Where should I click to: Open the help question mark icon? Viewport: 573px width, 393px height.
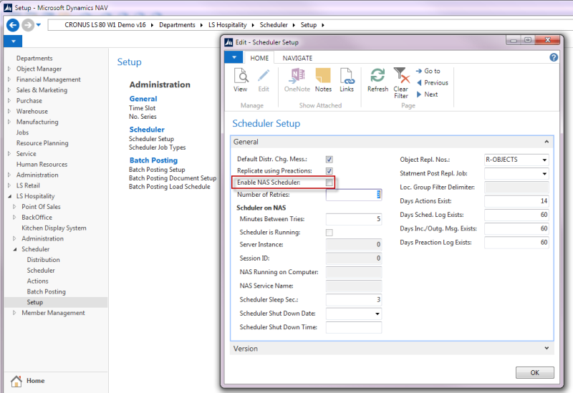click(554, 57)
